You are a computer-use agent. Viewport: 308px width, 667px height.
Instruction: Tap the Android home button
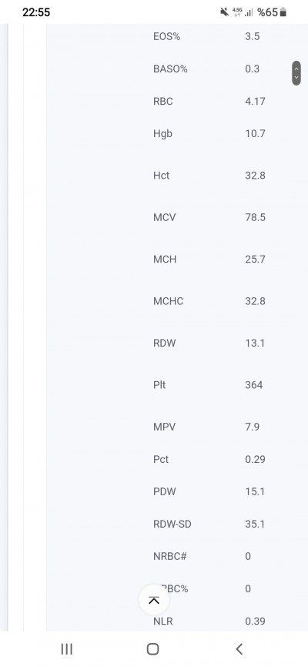click(152, 649)
